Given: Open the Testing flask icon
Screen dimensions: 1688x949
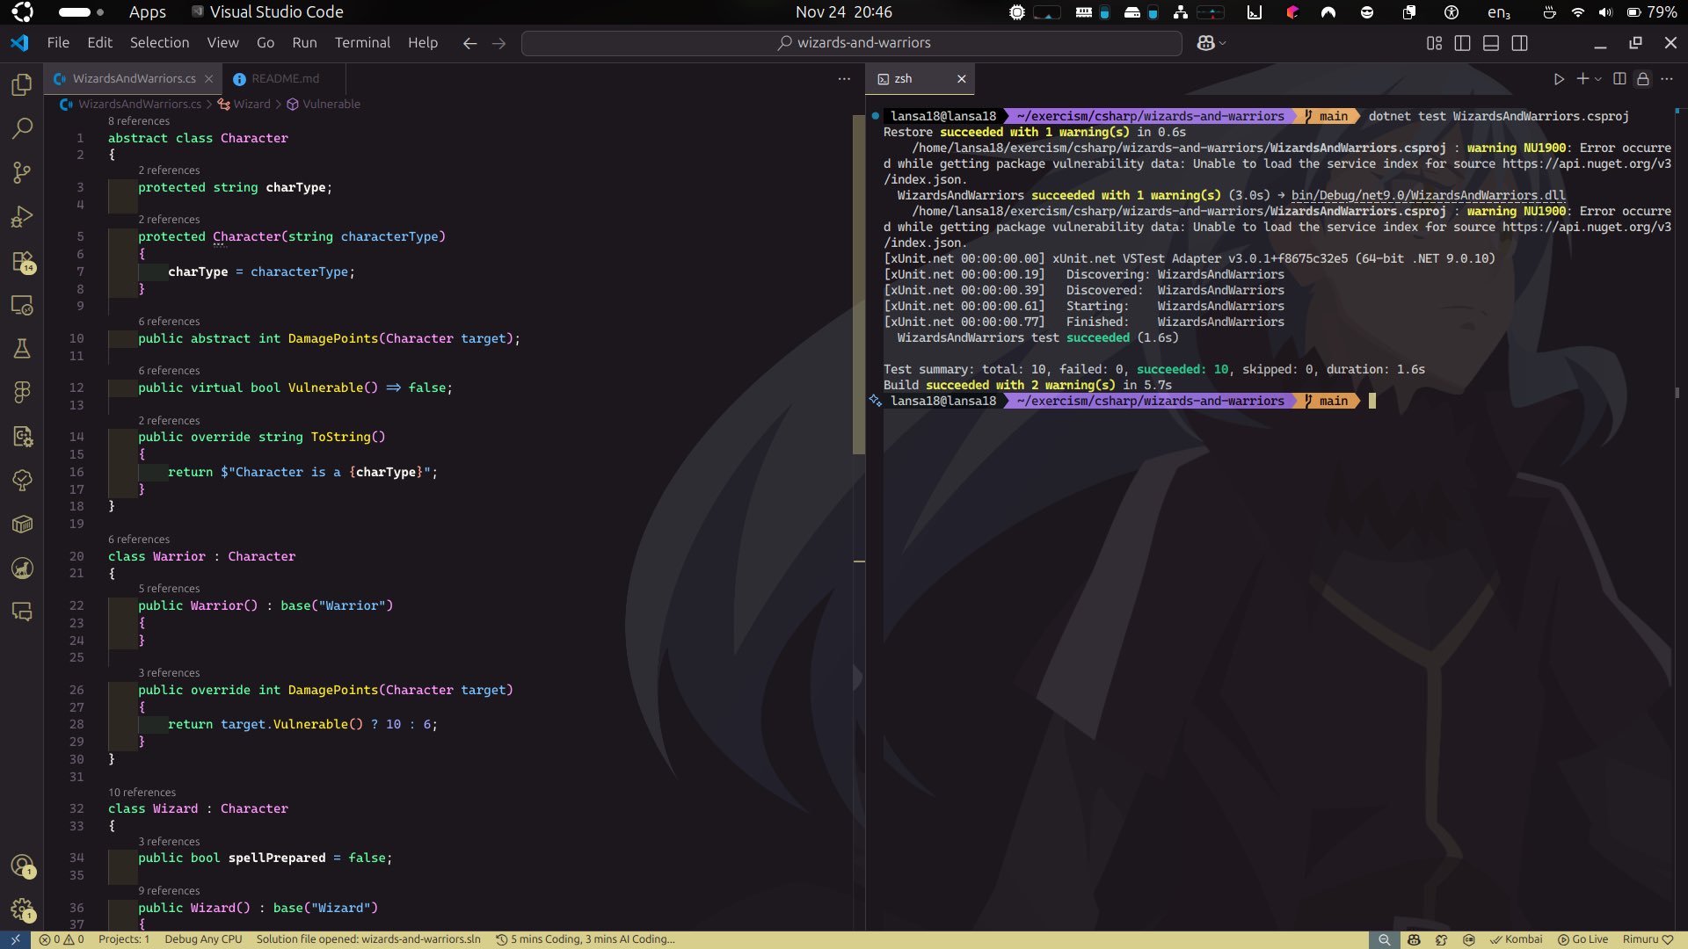Looking at the screenshot, I should click(x=22, y=349).
